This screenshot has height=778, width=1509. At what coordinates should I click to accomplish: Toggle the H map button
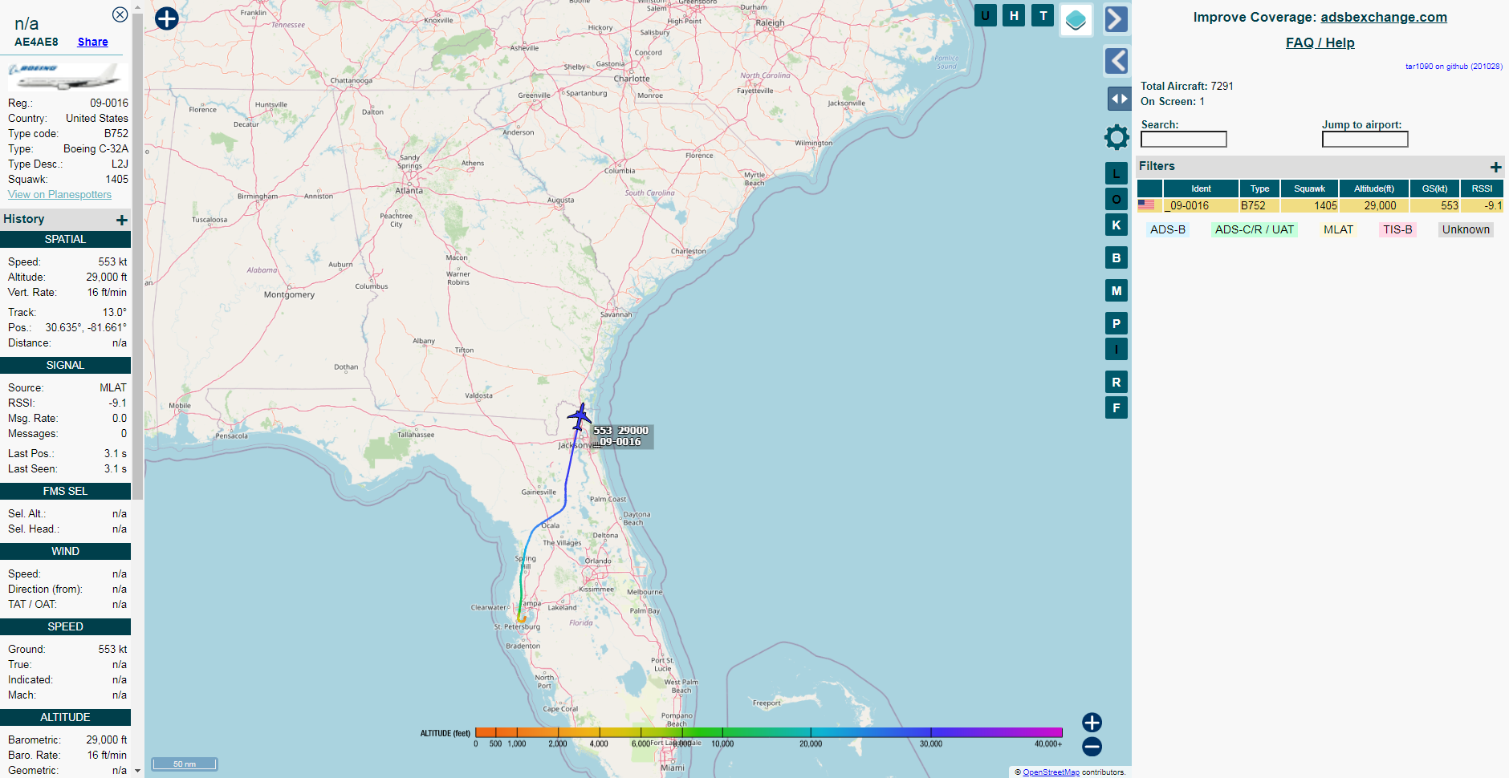[1014, 15]
